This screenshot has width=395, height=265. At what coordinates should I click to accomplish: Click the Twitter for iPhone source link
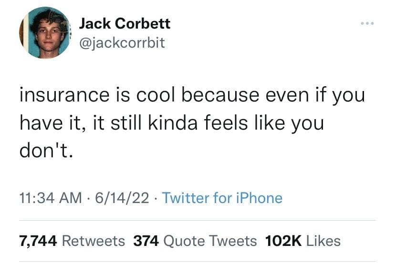[222, 198]
